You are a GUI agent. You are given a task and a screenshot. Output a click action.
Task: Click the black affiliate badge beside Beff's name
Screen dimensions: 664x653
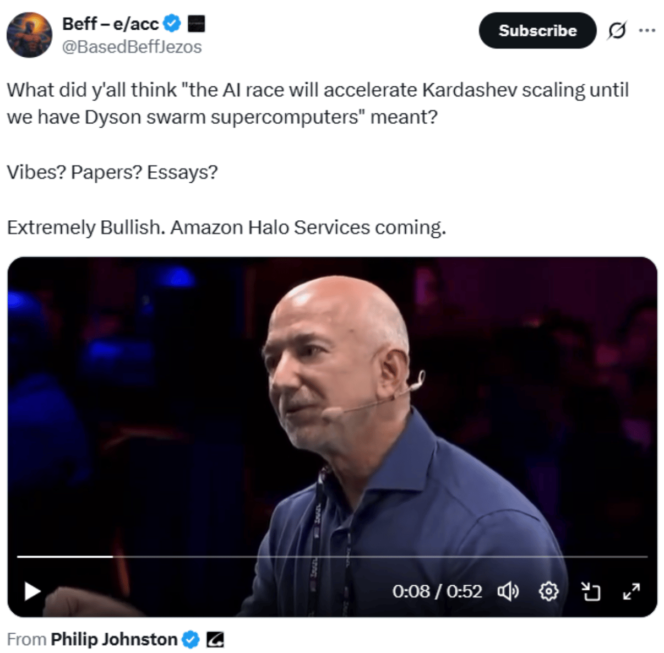(197, 24)
